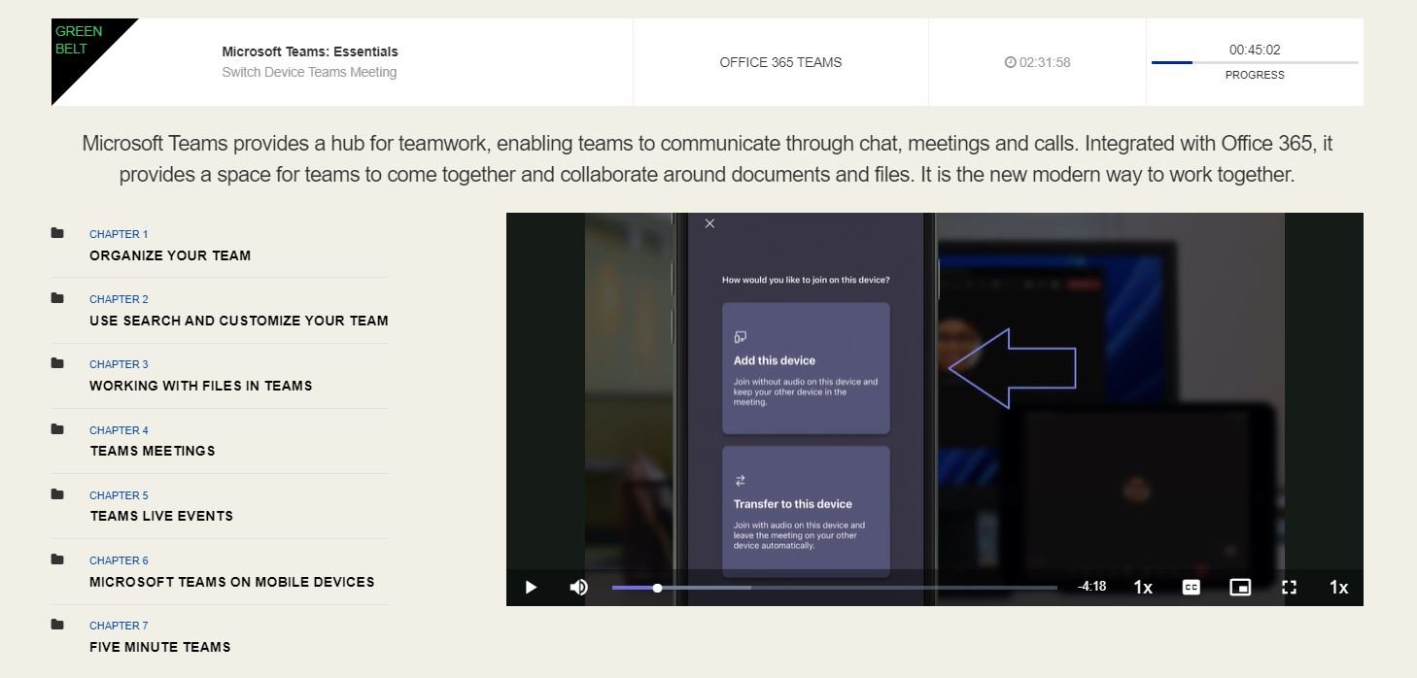This screenshot has width=1417, height=678.
Task: Click the course title Microsoft Teams: Essentials
Action: click(310, 51)
